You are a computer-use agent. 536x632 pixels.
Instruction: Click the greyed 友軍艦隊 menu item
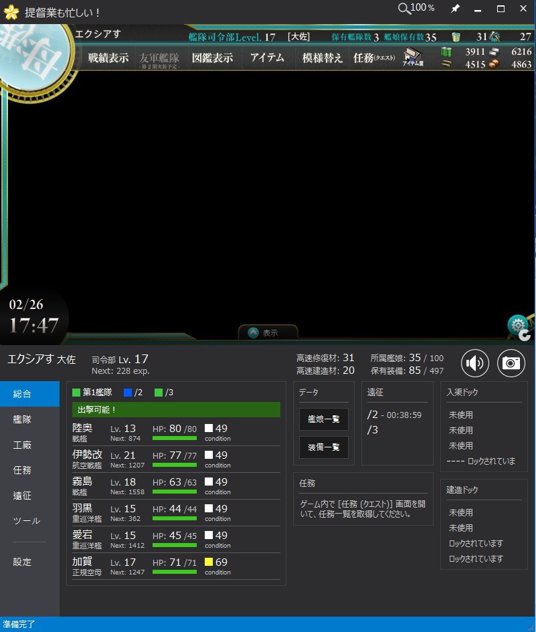159,60
